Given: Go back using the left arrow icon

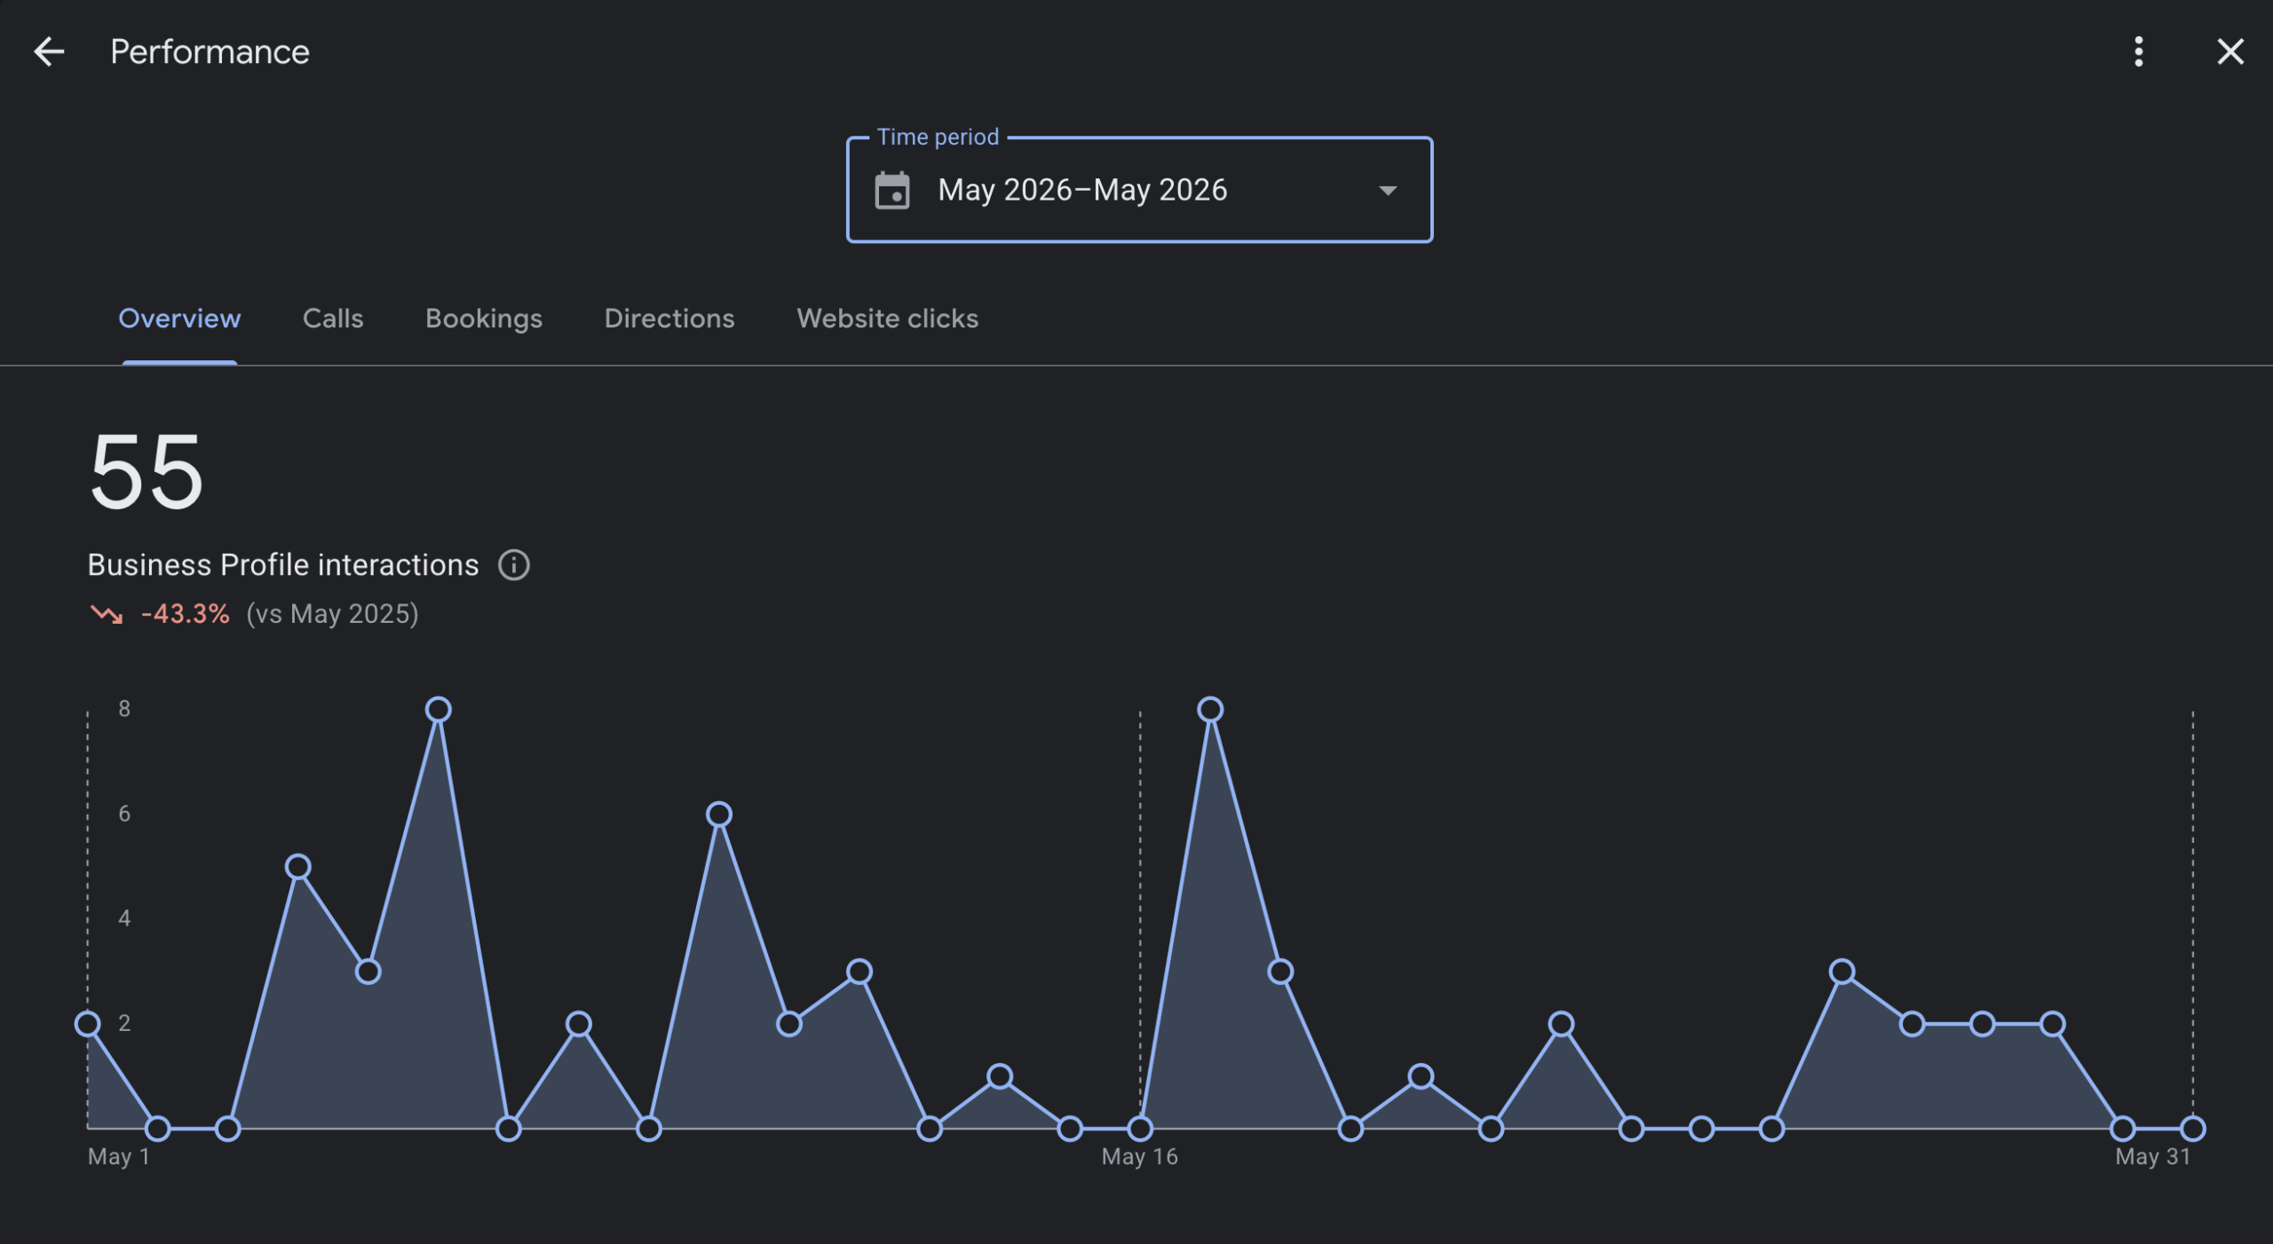Looking at the screenshot, I should (x=49, y=51).
